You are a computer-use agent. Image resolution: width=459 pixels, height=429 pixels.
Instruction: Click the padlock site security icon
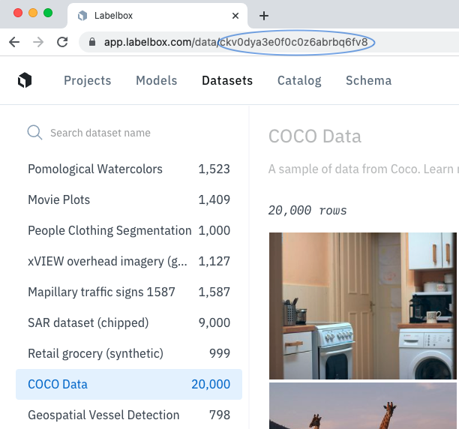(x=92, y=42)
